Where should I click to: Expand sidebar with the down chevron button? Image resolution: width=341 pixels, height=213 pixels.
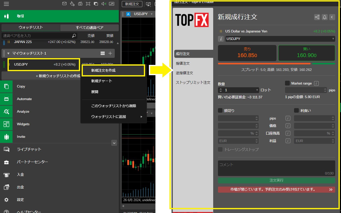click(x=114, y=143)
